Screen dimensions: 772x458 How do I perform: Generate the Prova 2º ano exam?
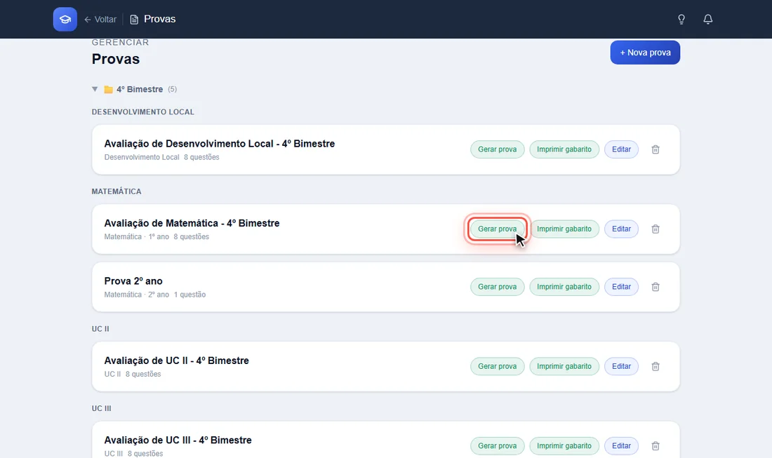[498, 287]
